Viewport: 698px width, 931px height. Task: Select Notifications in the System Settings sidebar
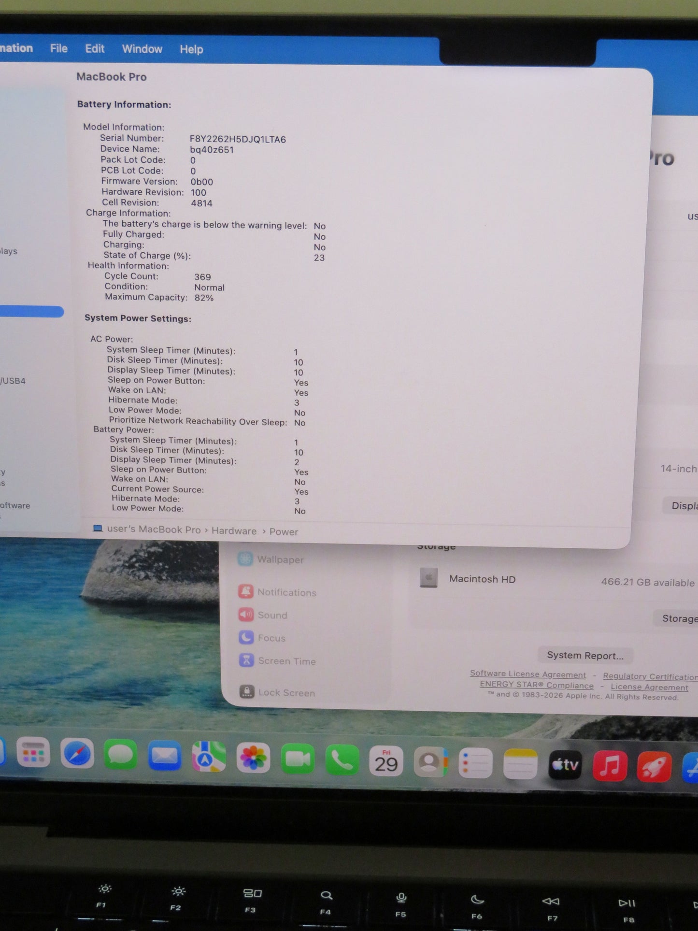point(277,592)
